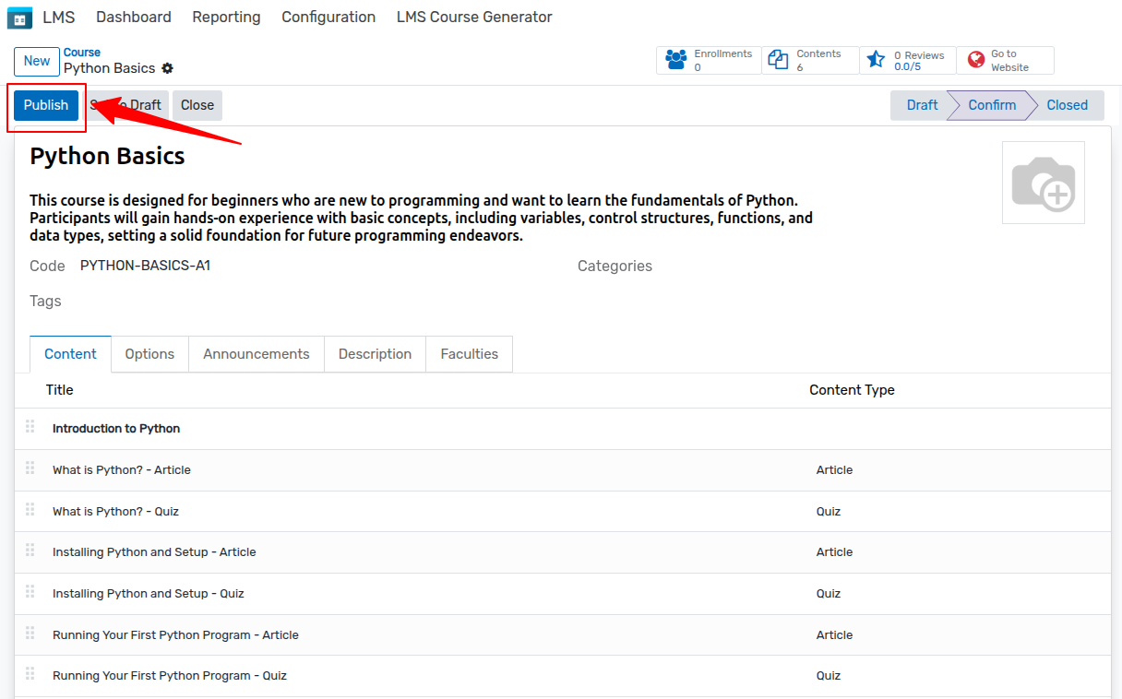Image resolution: width=1122 pixels, height=699 pixels.
Task: Upload a course image via camera placeholder
Action: [x=1044, y=183]
